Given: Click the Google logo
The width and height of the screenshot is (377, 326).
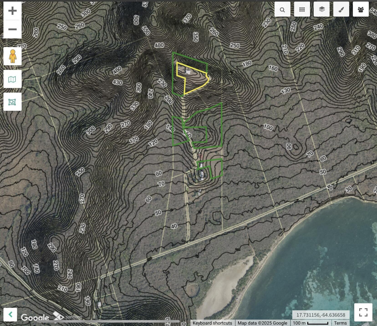Looking at the screenshot, I should point(35,317).
